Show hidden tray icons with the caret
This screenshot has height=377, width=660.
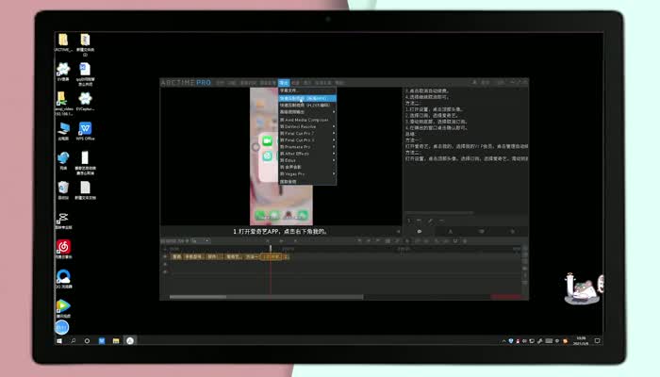(x=503, y=341)
